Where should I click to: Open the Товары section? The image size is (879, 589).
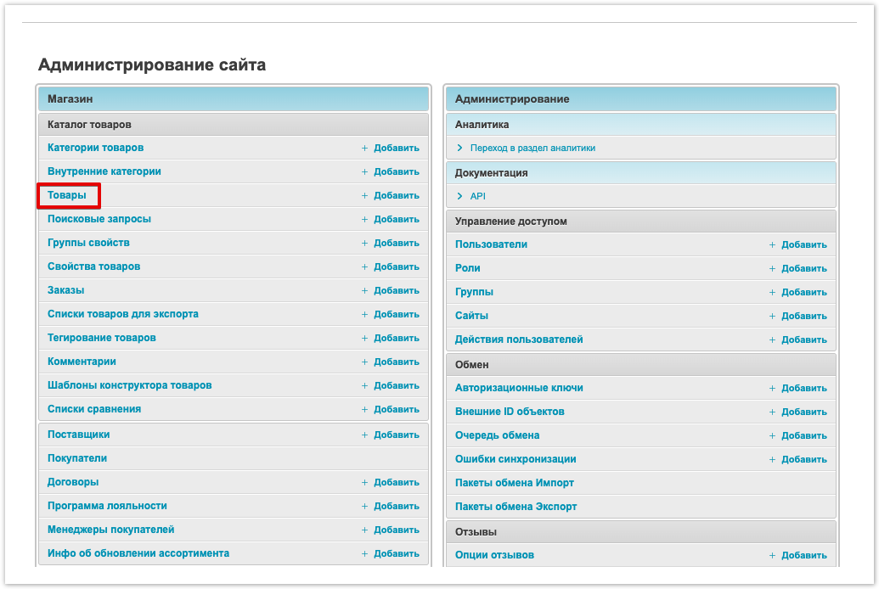coord(67,195)
